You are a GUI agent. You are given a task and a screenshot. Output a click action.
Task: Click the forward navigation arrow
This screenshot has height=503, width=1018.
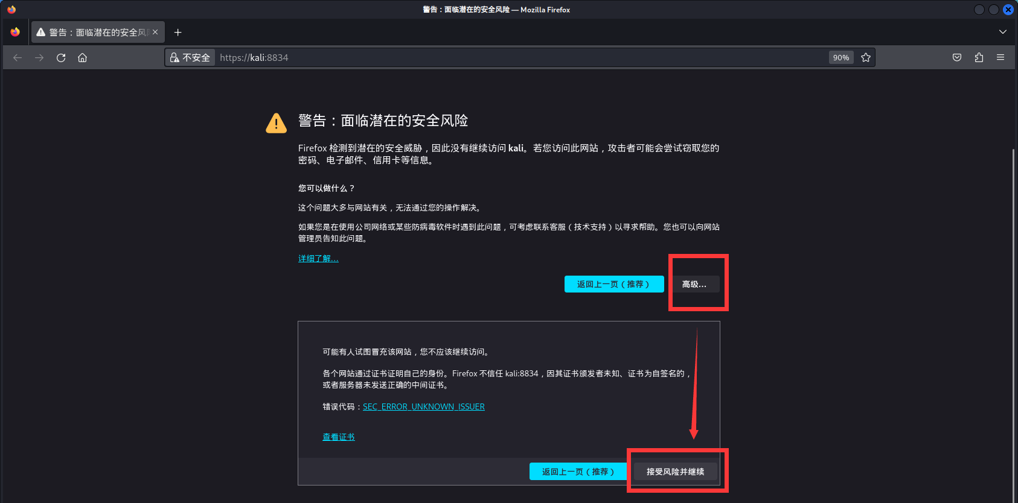click(39, 58)
